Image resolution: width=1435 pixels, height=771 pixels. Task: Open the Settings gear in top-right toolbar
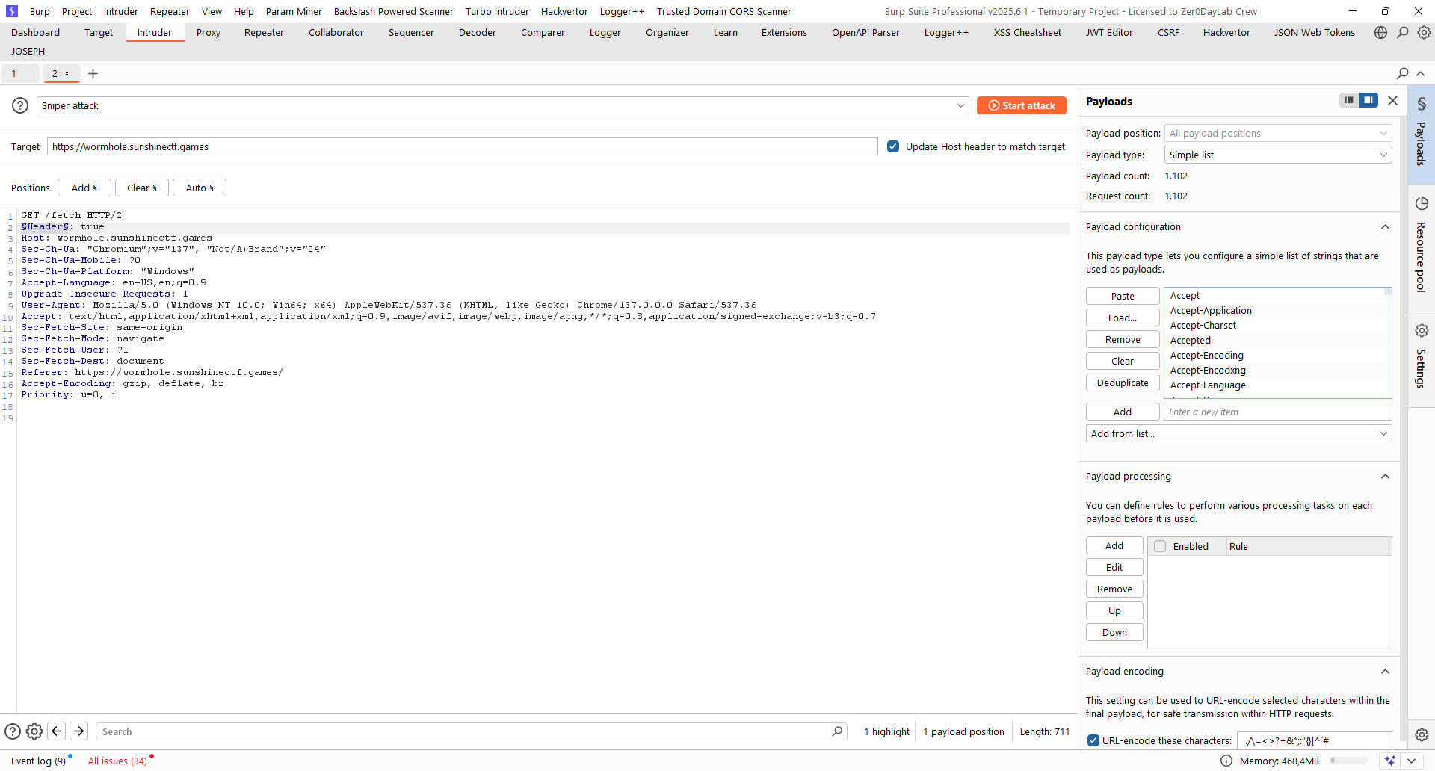1425,33
